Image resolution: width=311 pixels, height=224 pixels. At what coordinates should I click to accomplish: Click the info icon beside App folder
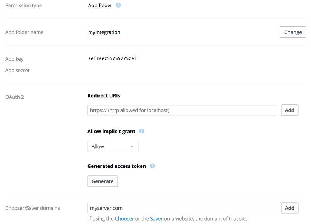[118, 6]
